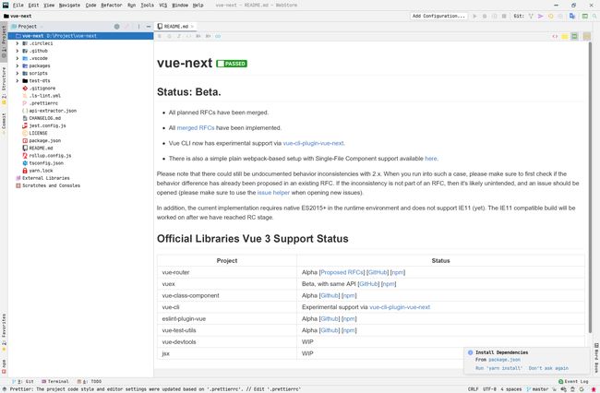
Task: Run 'yarn install' link
Action: (x=498, y=368)
